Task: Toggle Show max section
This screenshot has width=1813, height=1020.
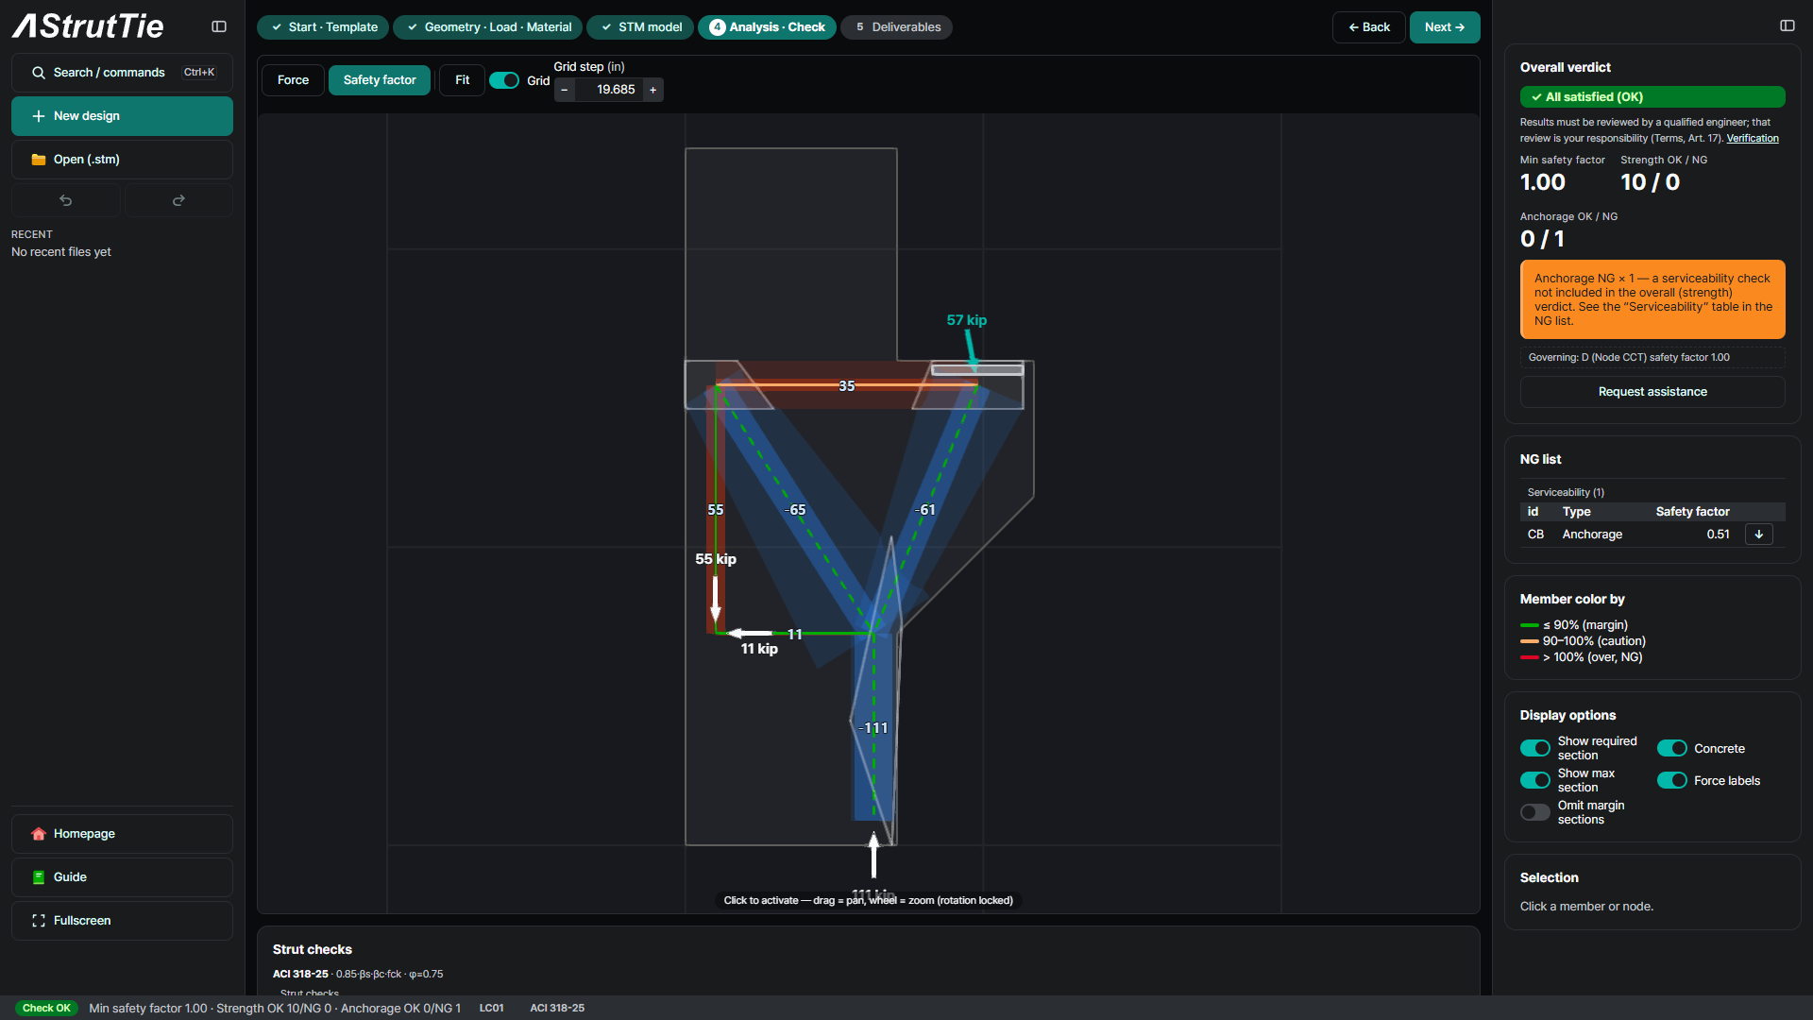Action: point(1535,780)
